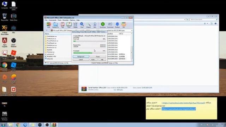The image size is (226, 127).
Task: Click the total Processed progress bar
Action: coord(89,53)
